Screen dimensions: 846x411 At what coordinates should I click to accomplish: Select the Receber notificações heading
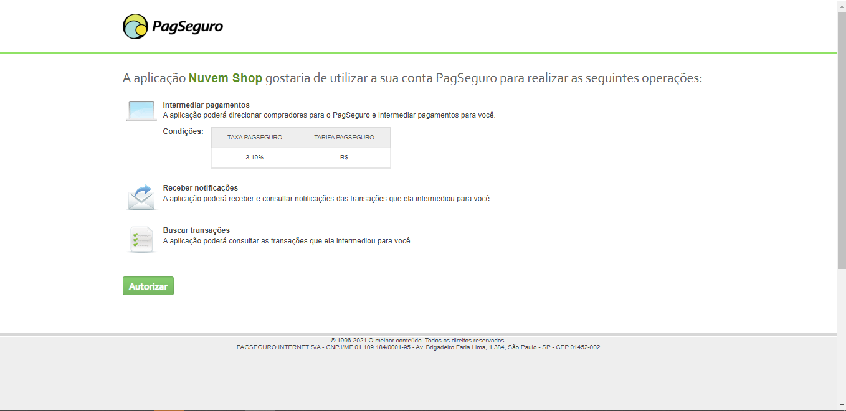[x=201, y=188]
